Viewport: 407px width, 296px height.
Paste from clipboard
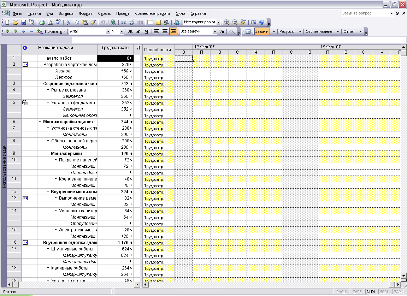[85, 22]
